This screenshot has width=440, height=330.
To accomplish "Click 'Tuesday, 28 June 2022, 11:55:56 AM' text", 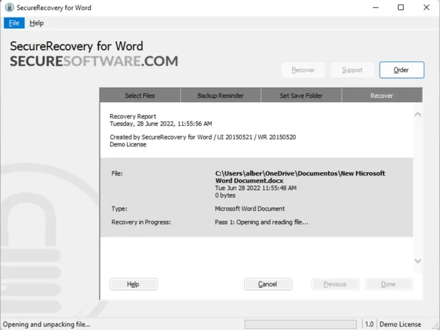I will pos(161,123).
